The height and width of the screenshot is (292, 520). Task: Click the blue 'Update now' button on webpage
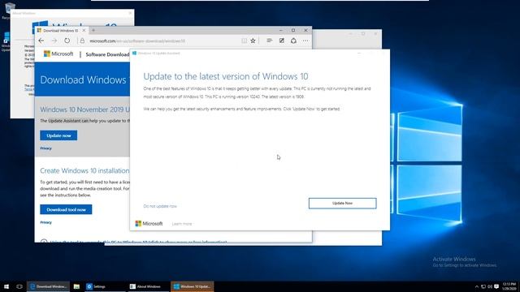pos(58,135)
